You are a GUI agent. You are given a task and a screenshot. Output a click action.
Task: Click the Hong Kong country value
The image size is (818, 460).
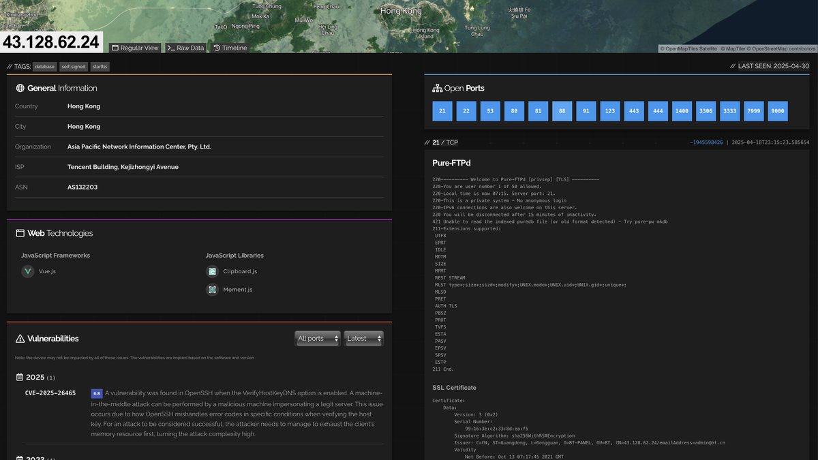click(x=84, y=106)
